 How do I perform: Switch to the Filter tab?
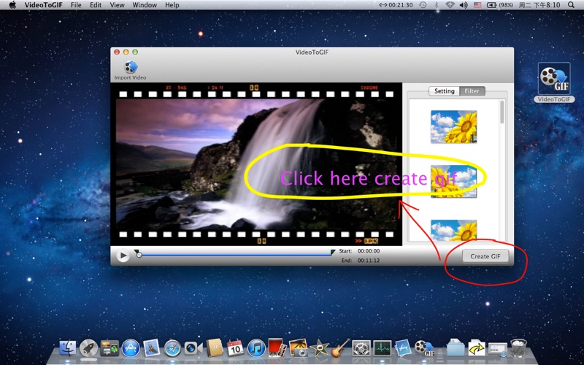pos(472,91)
